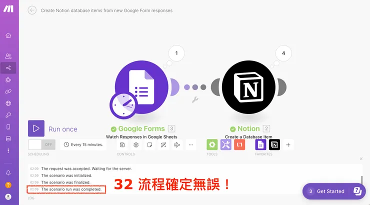This screenshot has width=370, height=205.
Task: Click the Notes control icon
Action: 149,145
